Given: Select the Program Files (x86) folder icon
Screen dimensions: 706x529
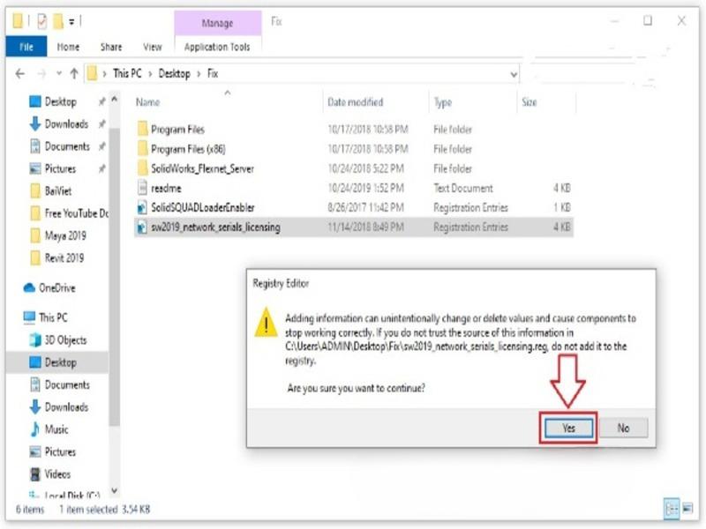Looking at the screenshot, I should [142, 148].
